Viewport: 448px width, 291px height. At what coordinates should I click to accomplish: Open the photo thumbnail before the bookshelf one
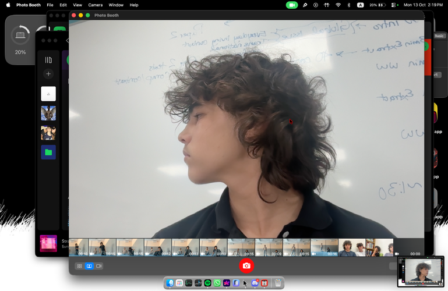pos(352,247)
